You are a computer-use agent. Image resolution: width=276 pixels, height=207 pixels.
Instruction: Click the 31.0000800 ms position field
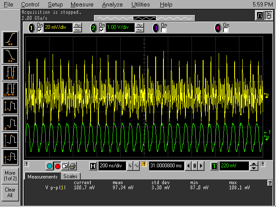point(166,166)
